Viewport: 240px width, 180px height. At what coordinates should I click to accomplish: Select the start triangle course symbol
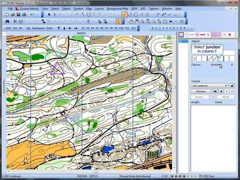coord(181,34)
